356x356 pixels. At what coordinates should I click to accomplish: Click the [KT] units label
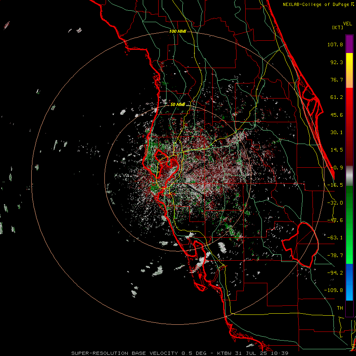(337, 27)
